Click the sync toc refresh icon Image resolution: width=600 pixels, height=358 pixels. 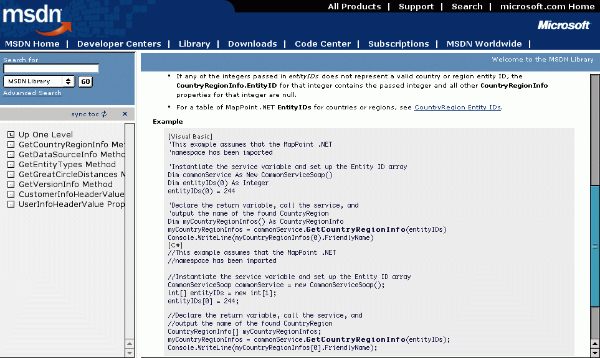[104, 114]
